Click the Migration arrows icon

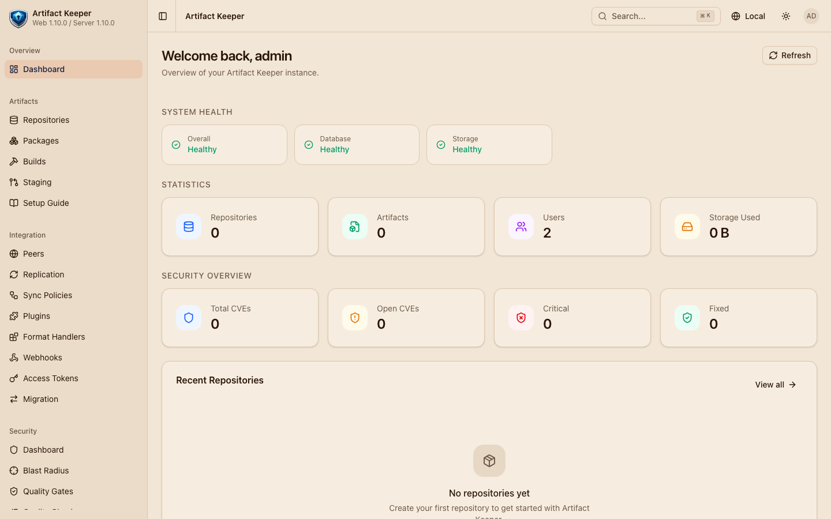coord(14,399)
